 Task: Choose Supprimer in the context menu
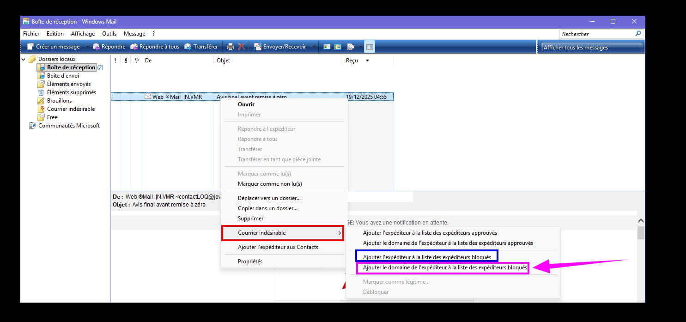click(x=250, y=219)
